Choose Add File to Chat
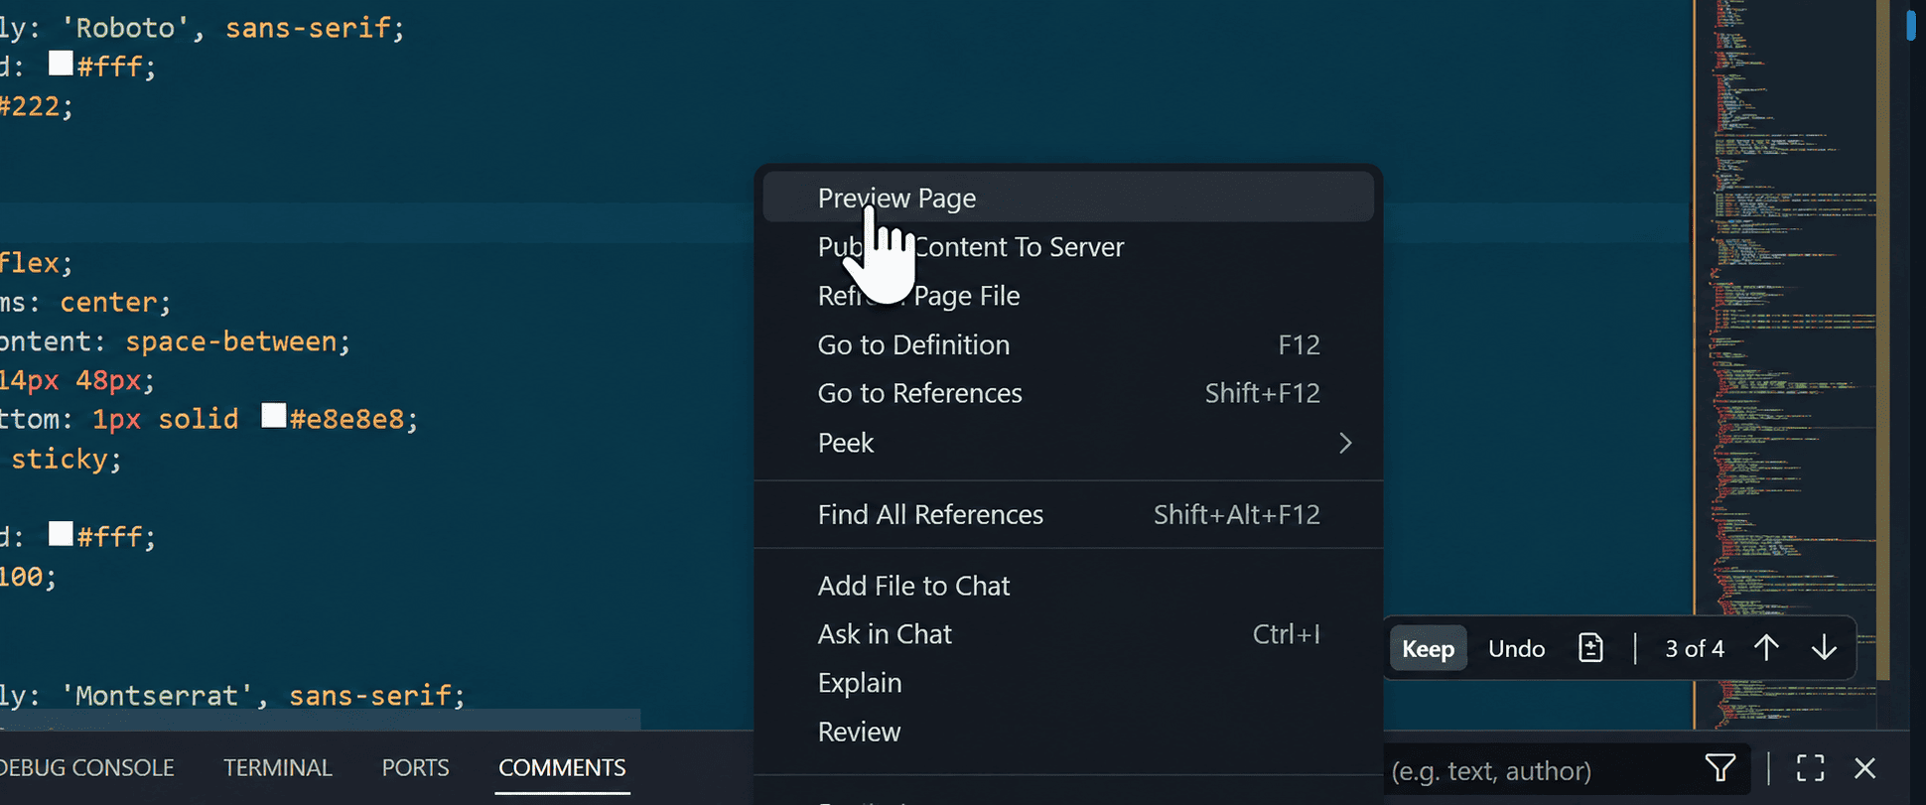 [1068, 586]
